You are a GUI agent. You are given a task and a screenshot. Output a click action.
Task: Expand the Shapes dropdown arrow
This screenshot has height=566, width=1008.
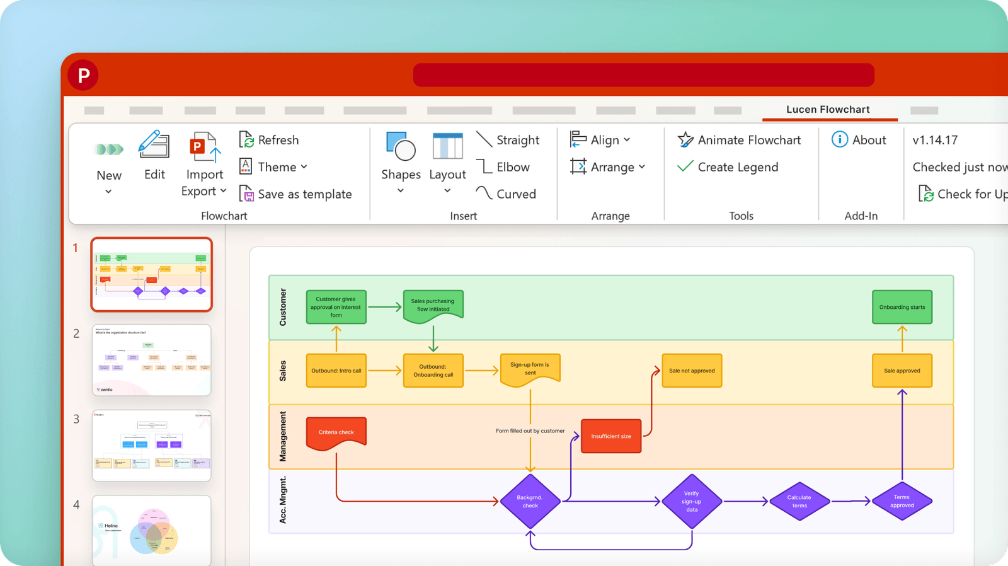[401, 191]
